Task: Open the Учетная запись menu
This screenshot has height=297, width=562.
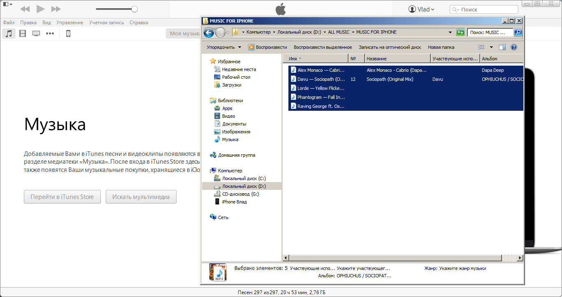Action: [106, 23]
